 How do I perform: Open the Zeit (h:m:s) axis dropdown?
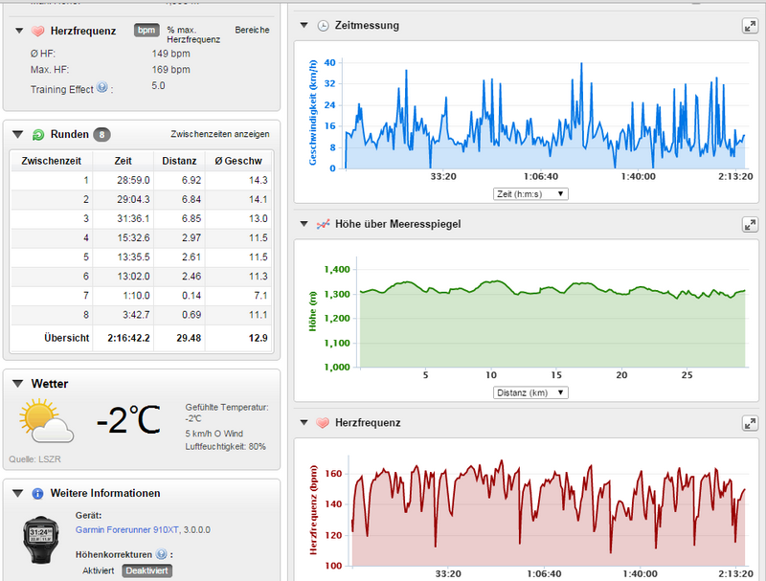[529, 193]
